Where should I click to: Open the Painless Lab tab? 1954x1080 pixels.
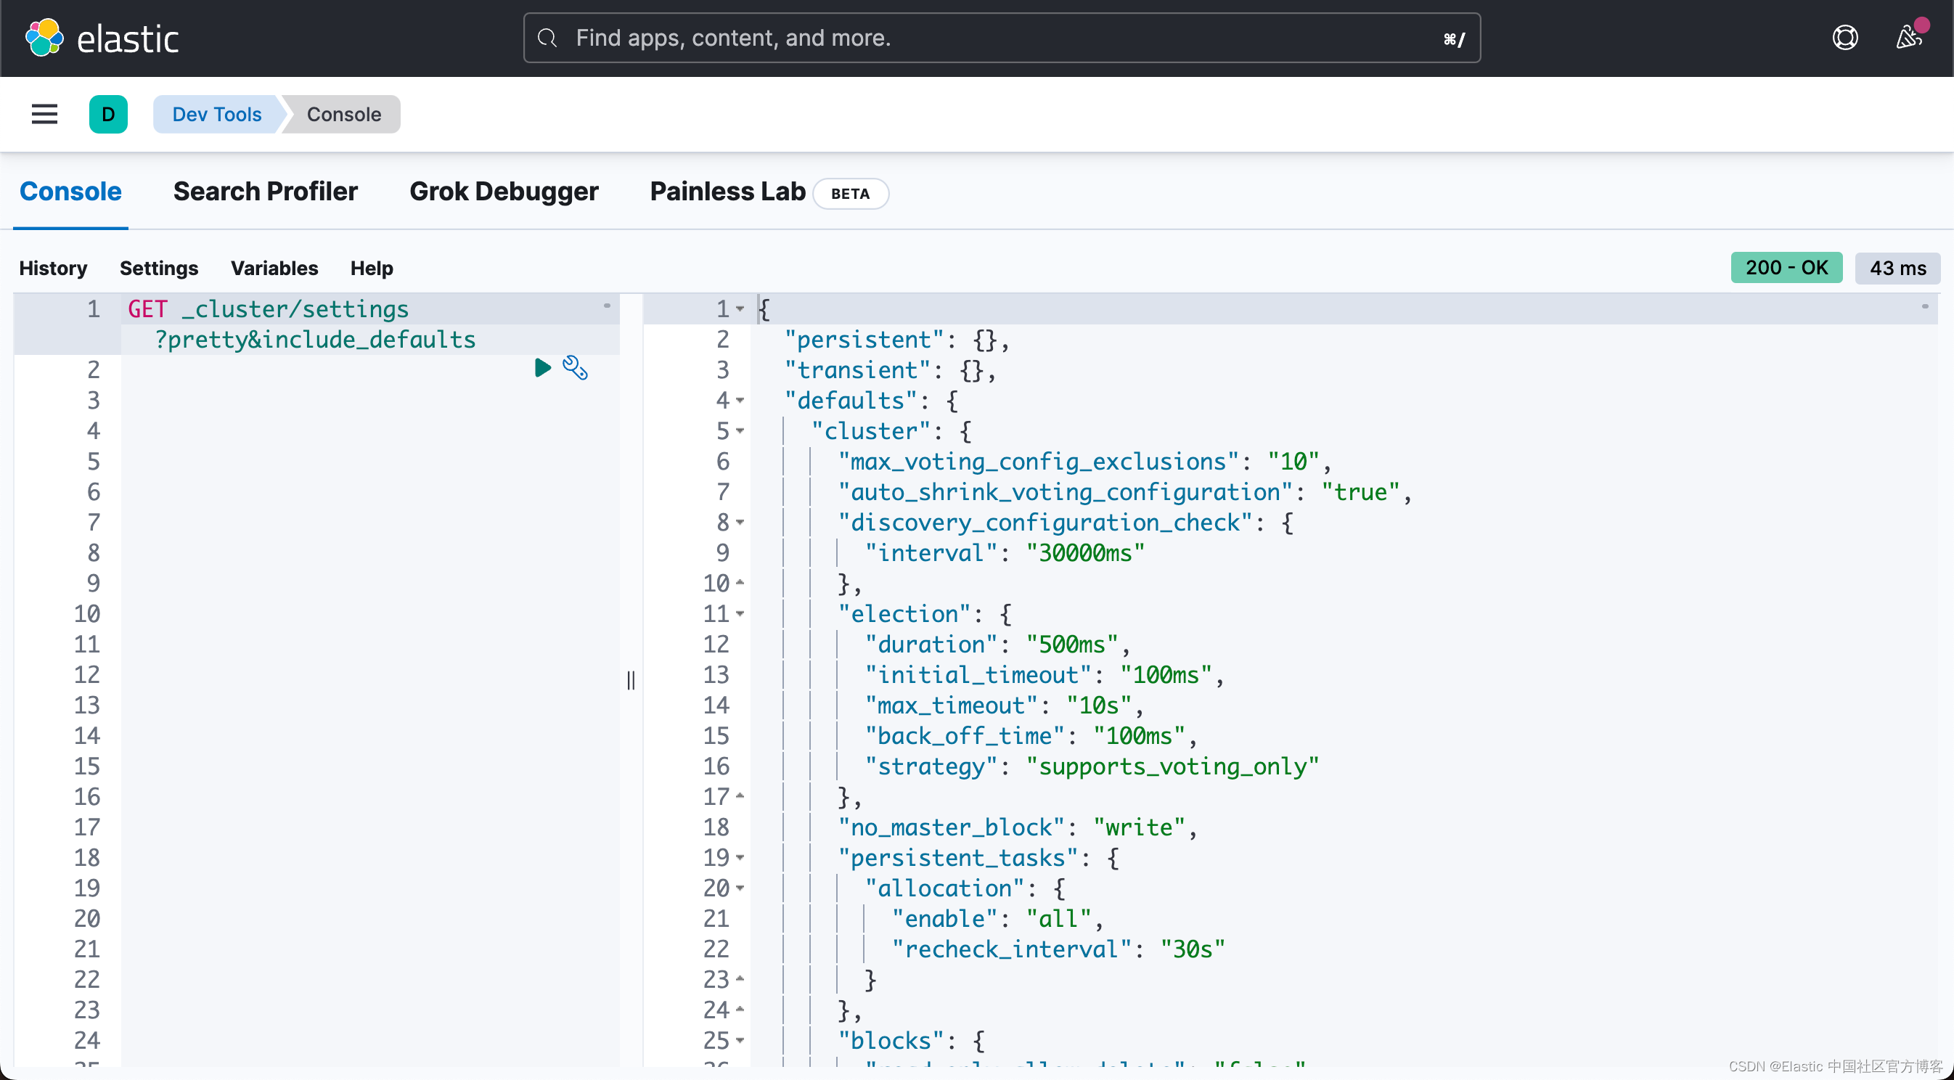coord(727,192)
